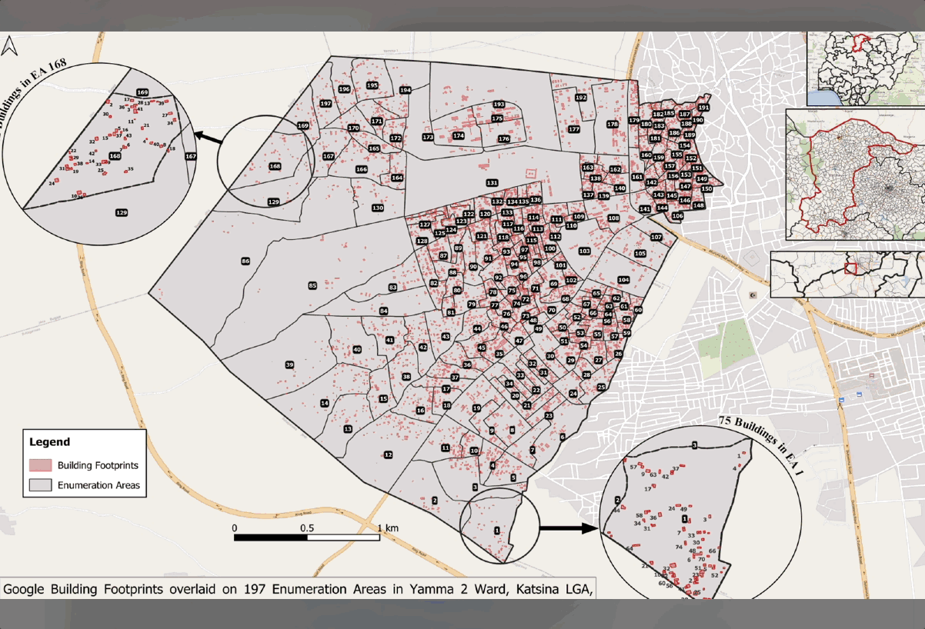
Task: Click building number 57 in EA 1 inset
Action: tap(633, 467)
